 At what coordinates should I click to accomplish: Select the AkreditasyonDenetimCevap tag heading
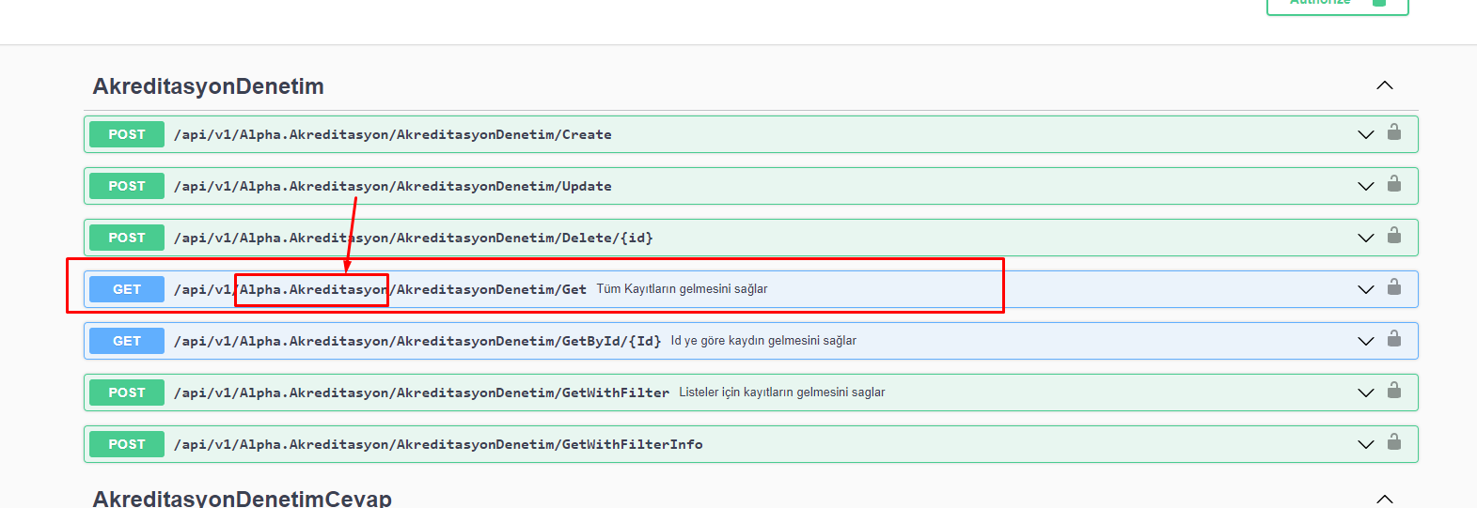pos(242,498)
